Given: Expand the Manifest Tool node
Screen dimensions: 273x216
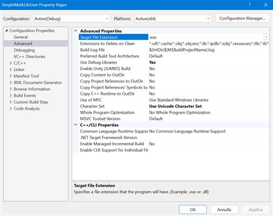Looking at the screenshot, I should (11, 76).
